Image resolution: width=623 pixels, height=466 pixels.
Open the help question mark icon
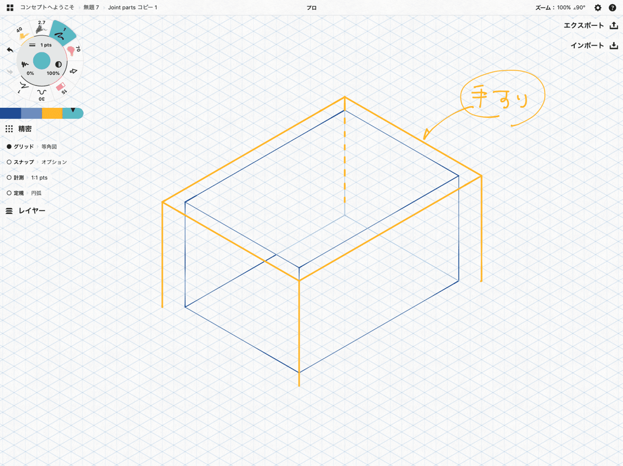click(612, 8)
